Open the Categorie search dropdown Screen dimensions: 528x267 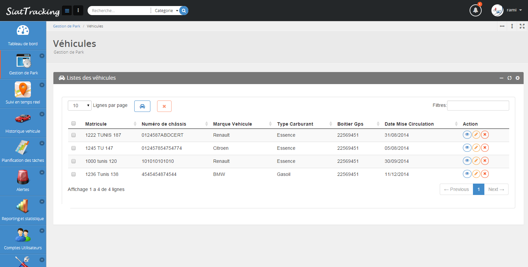166,11
